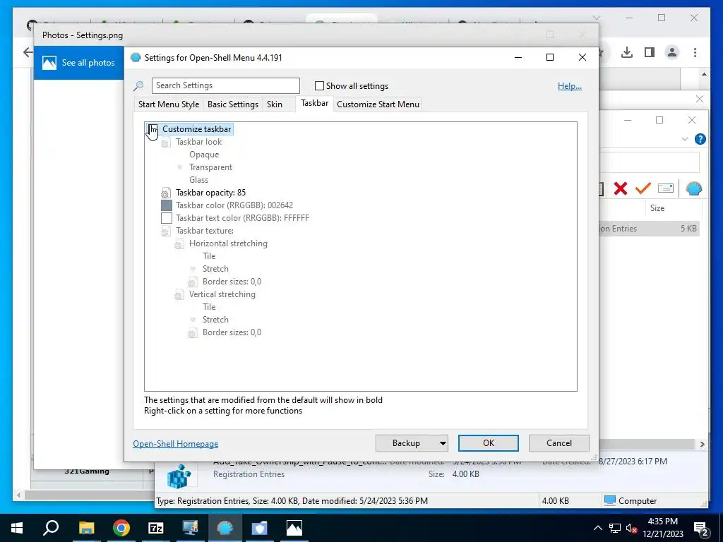Click the back arrow in the Chrome window

click(28, 52)
